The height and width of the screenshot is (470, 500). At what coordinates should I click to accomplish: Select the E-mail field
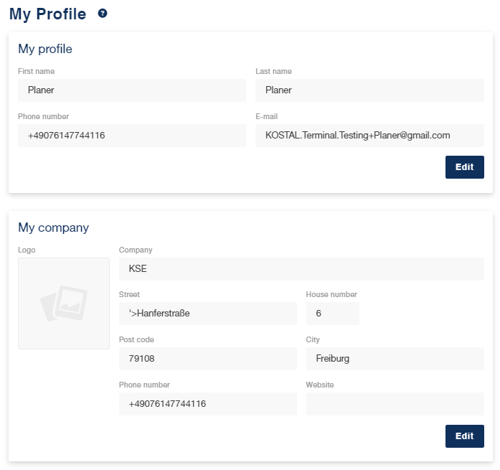[369, 136]
